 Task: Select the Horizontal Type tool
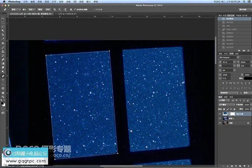[x=3, y=80]
